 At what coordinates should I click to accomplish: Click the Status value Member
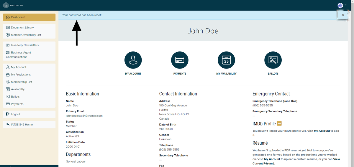pos(71,126)
